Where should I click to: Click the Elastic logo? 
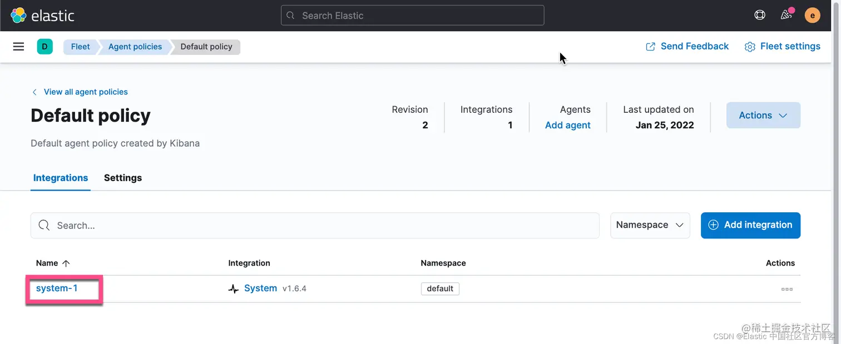coord(42,16)
